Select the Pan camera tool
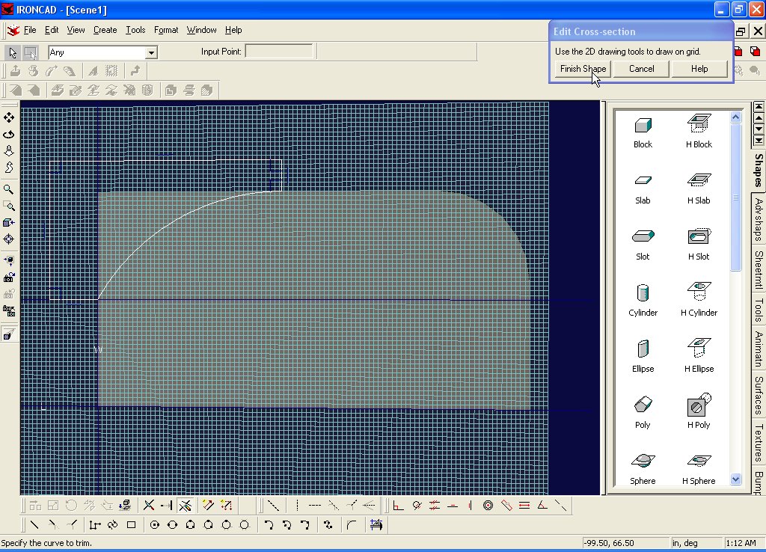This screenshot has width=766, height=552. [9, 117]
